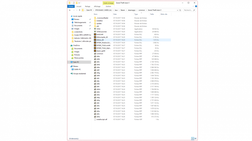
Task: Open the Gestion tab
Action: click(x=108, y=7)
